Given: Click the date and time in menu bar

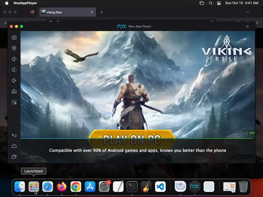Looking at the screenshot, I should coord(242,3).
